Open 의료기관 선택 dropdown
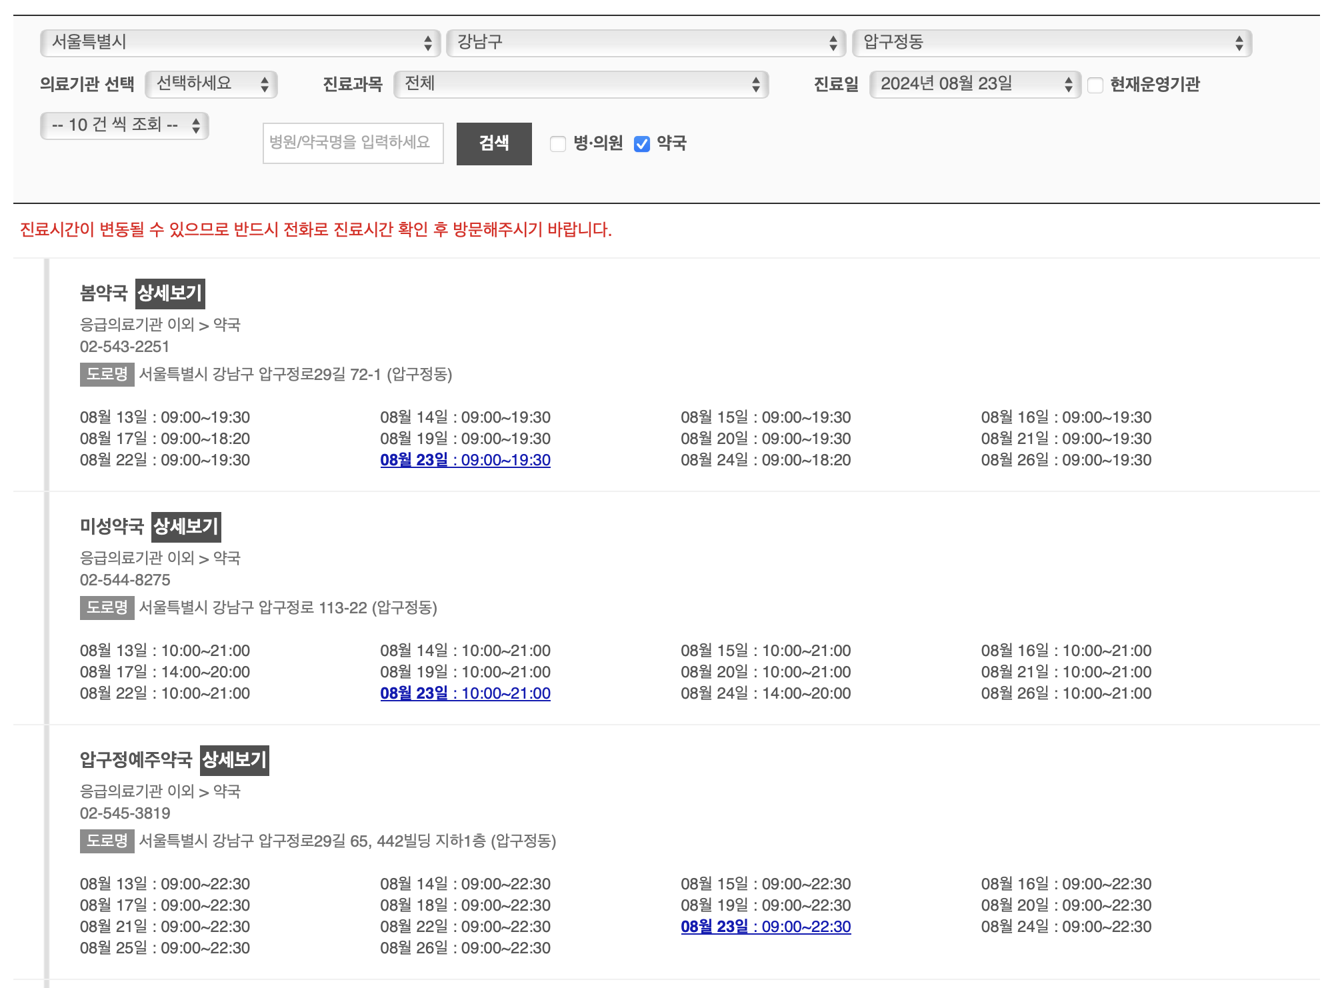The height and width of the screenshot is (988, 1344). coord(211,84)
